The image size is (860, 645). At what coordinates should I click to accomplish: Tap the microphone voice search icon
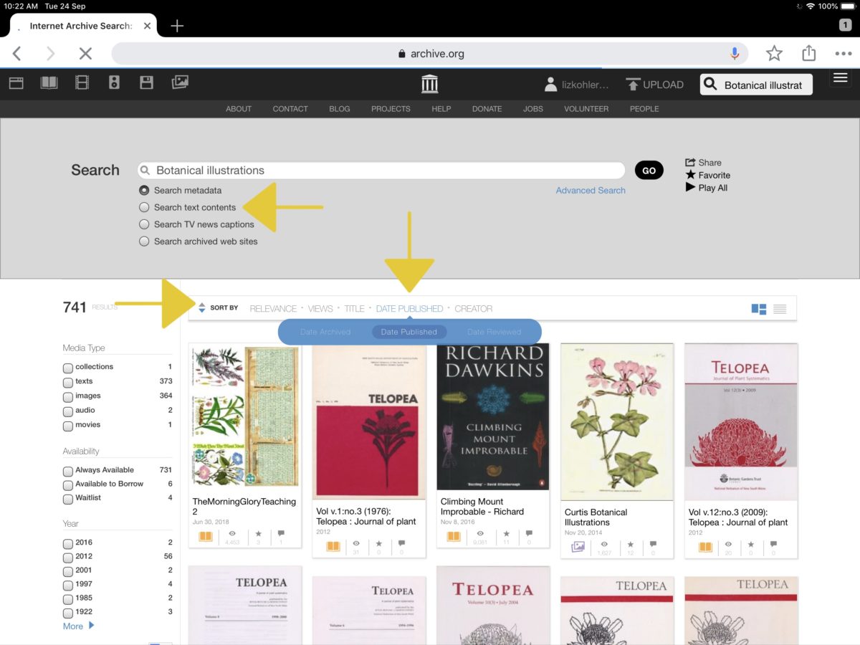[x=735, y=53]
